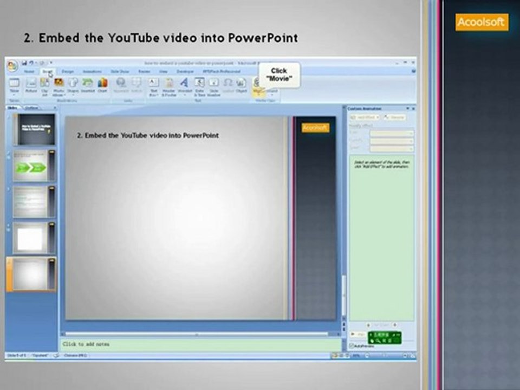520x390 pixels.
Task: Click the Symbol icon
Action: click(x=228, y=85)
